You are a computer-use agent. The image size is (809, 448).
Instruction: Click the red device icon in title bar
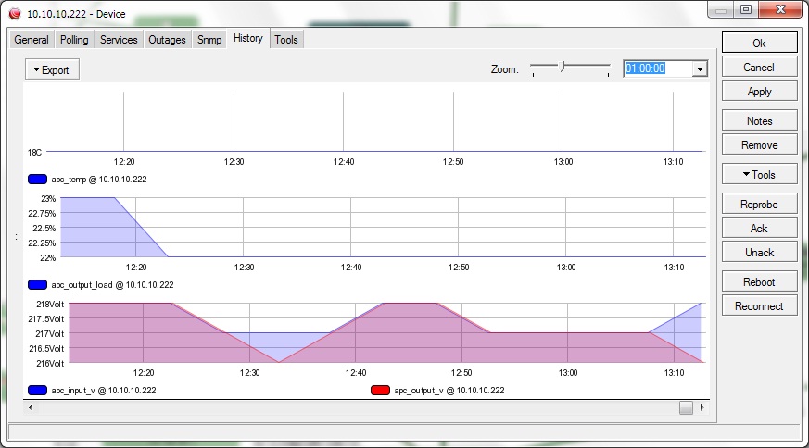point(15,14)
